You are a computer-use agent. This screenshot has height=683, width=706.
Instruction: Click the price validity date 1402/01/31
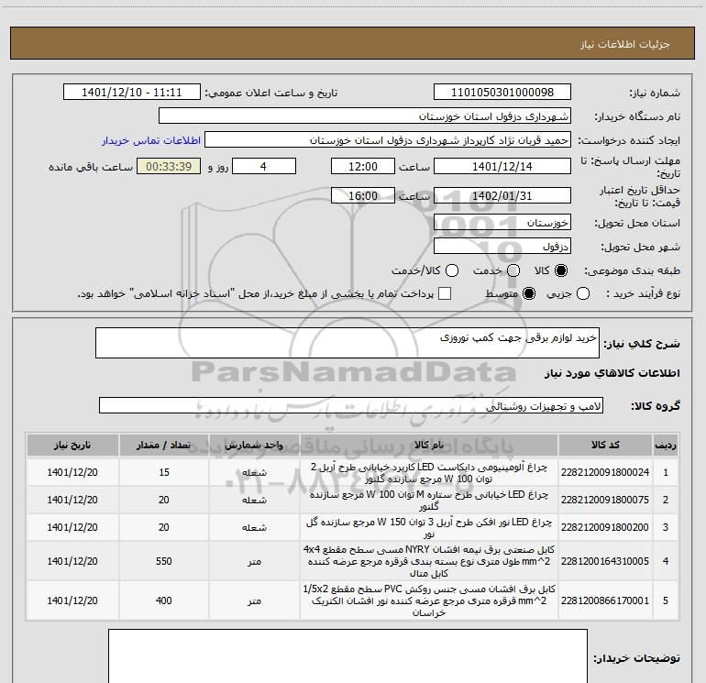tap(502, 195)
